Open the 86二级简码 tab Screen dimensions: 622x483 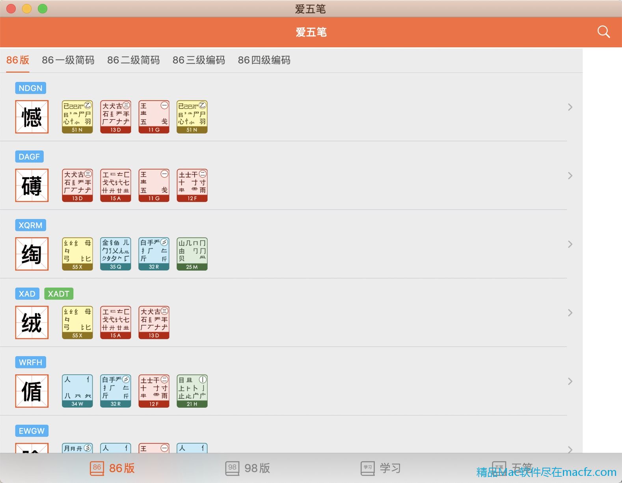click(x=134, y=60)
